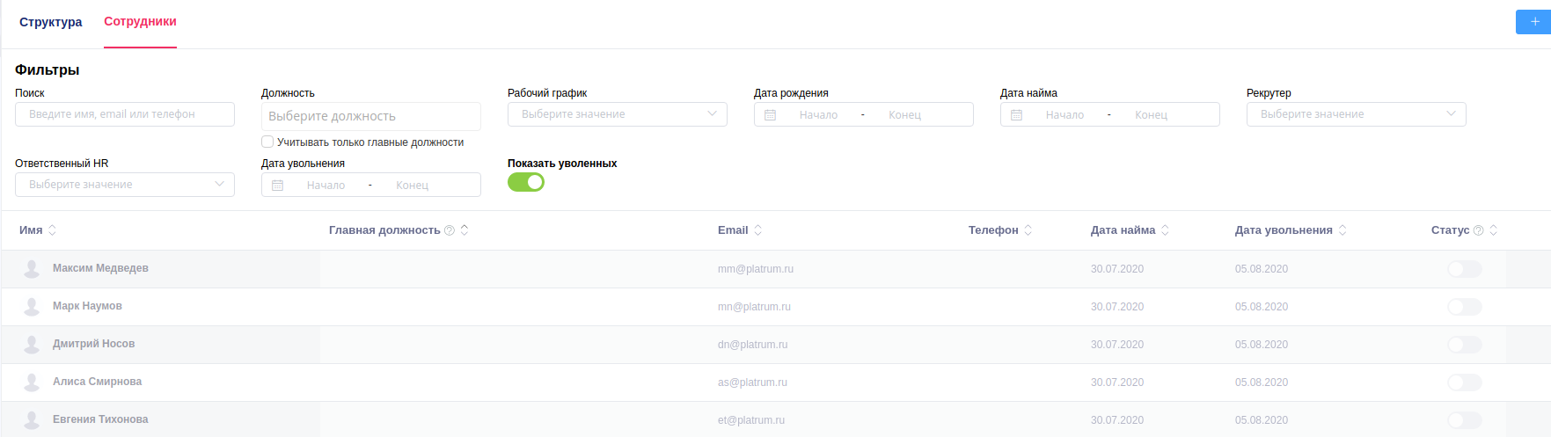Click calendar icon in Дата увольнения field
This screenshot has height=437, width=1551.
tap(277, 186)
